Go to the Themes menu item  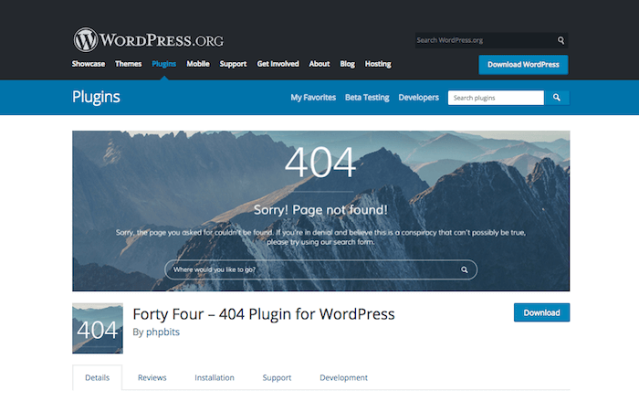point(129,64)
